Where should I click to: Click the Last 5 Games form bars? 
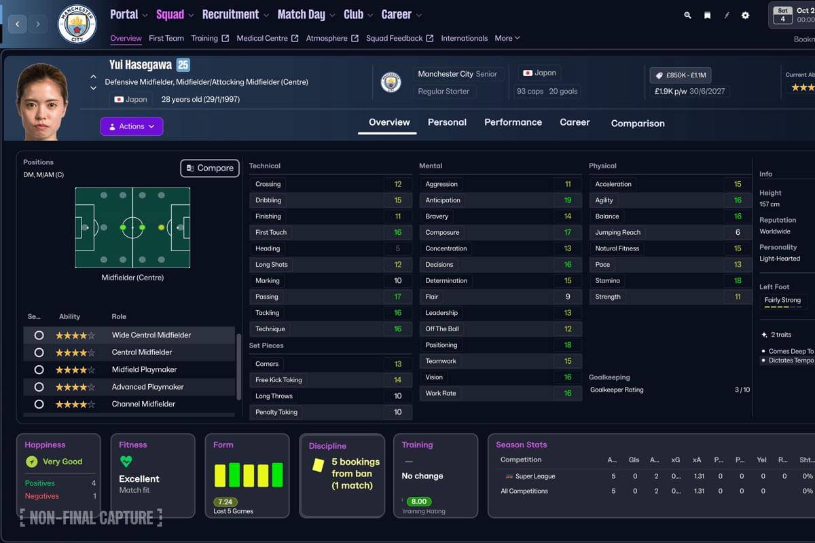247,475
